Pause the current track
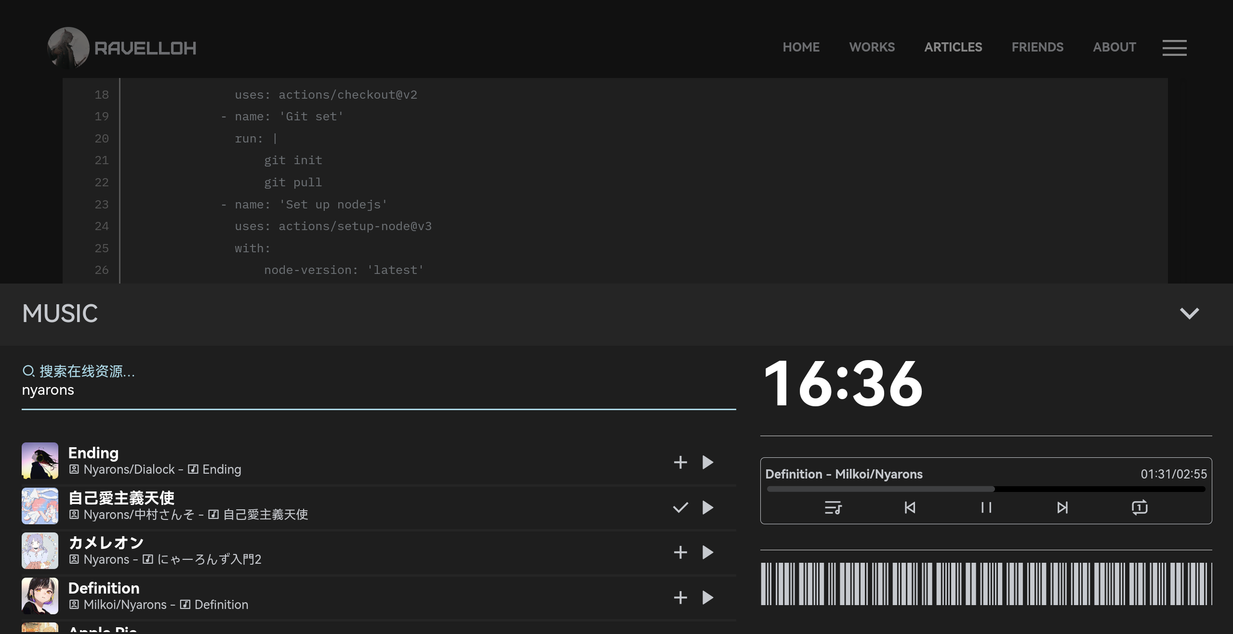The image size is (1233, 634). coord(986,507)
